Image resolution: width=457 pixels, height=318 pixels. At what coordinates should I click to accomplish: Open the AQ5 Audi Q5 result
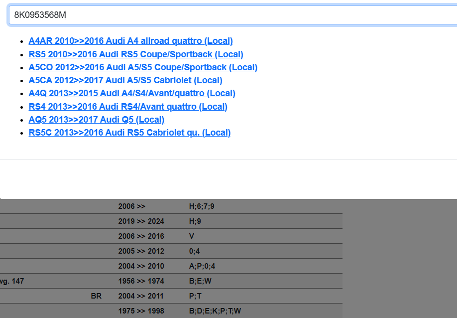coord(97,120)
